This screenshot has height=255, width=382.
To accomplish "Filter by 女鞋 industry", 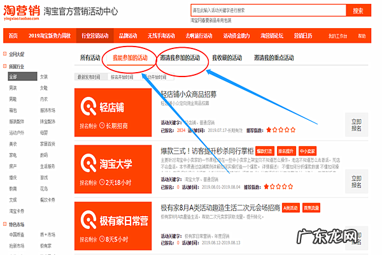I will click(x=44, y=88).
